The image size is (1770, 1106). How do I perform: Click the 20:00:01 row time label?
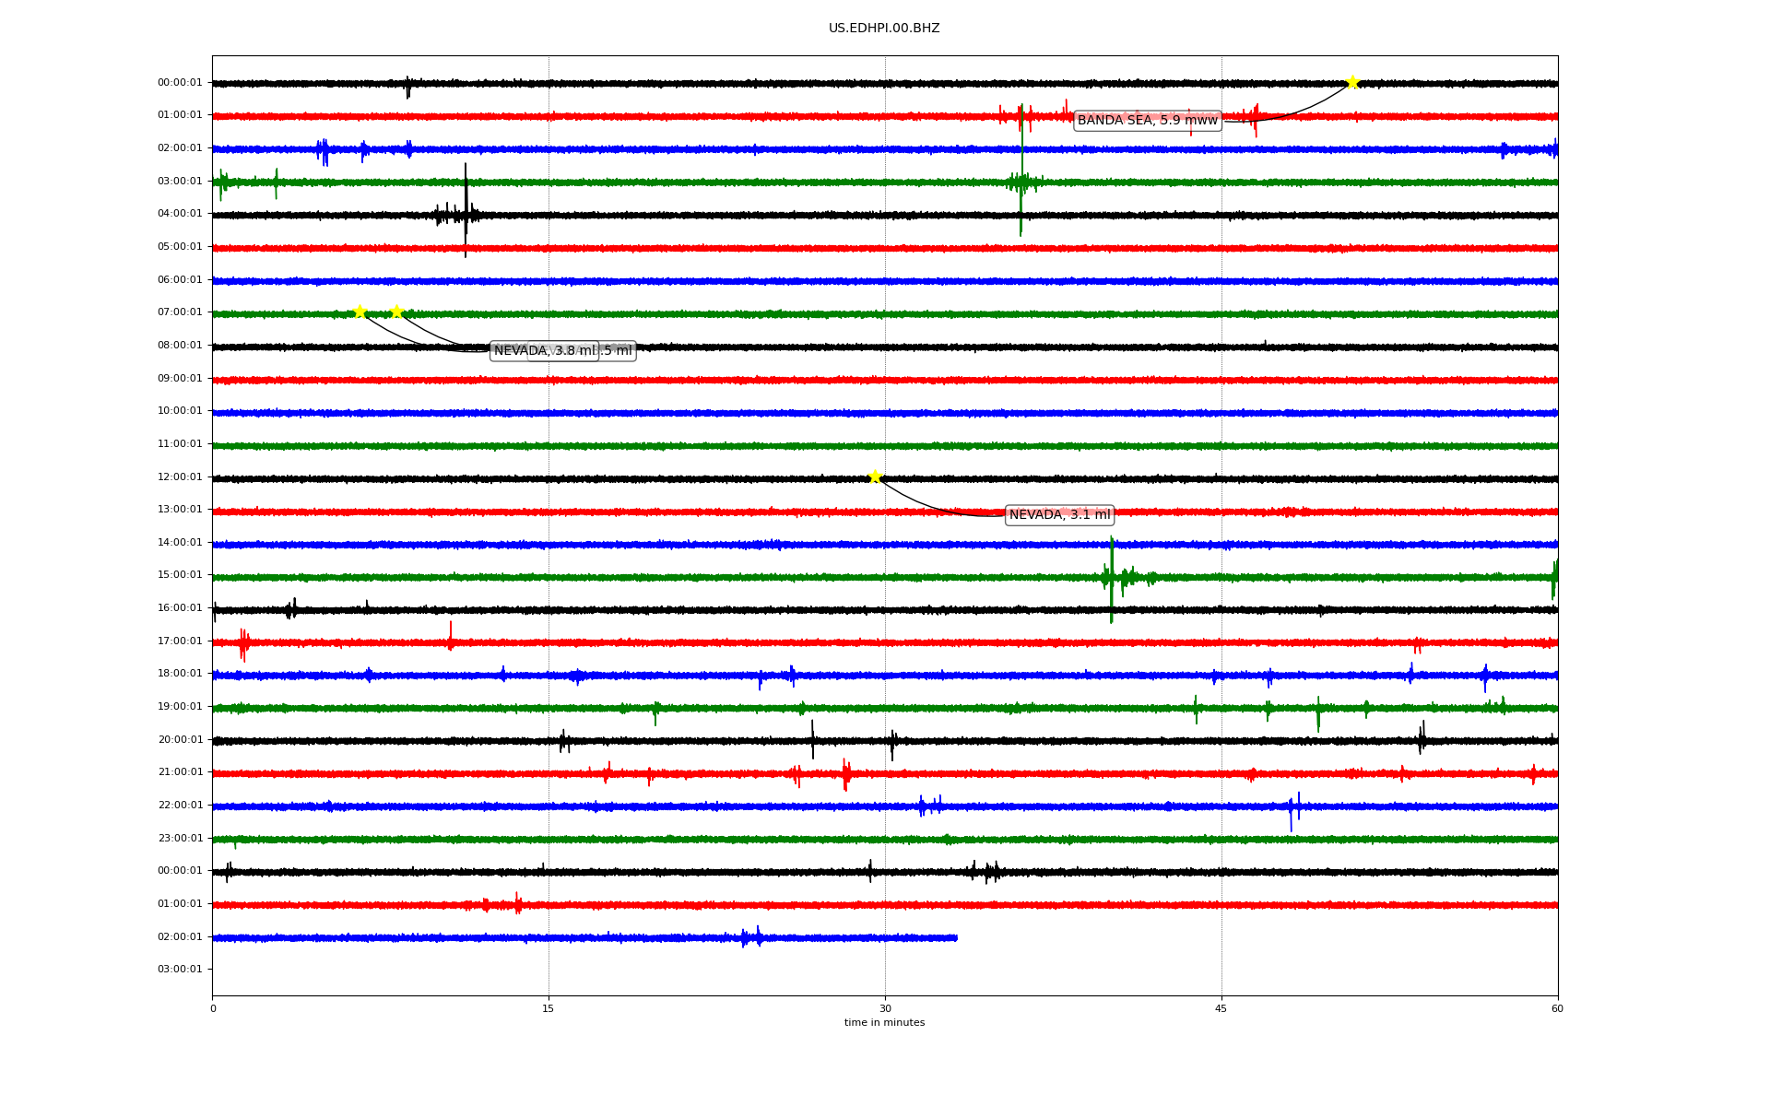180,740
